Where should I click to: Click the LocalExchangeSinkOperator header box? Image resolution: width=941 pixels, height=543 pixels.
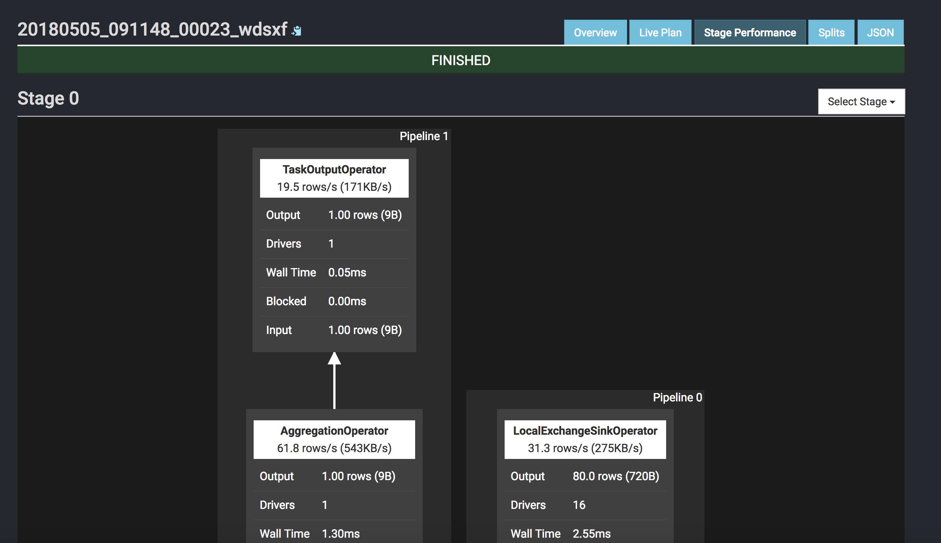(585, 439)
